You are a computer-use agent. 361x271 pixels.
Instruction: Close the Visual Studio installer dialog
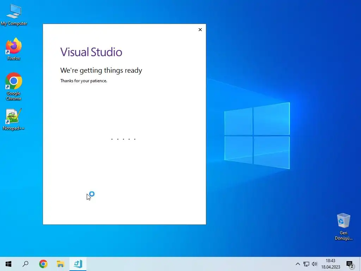[200, 30]
